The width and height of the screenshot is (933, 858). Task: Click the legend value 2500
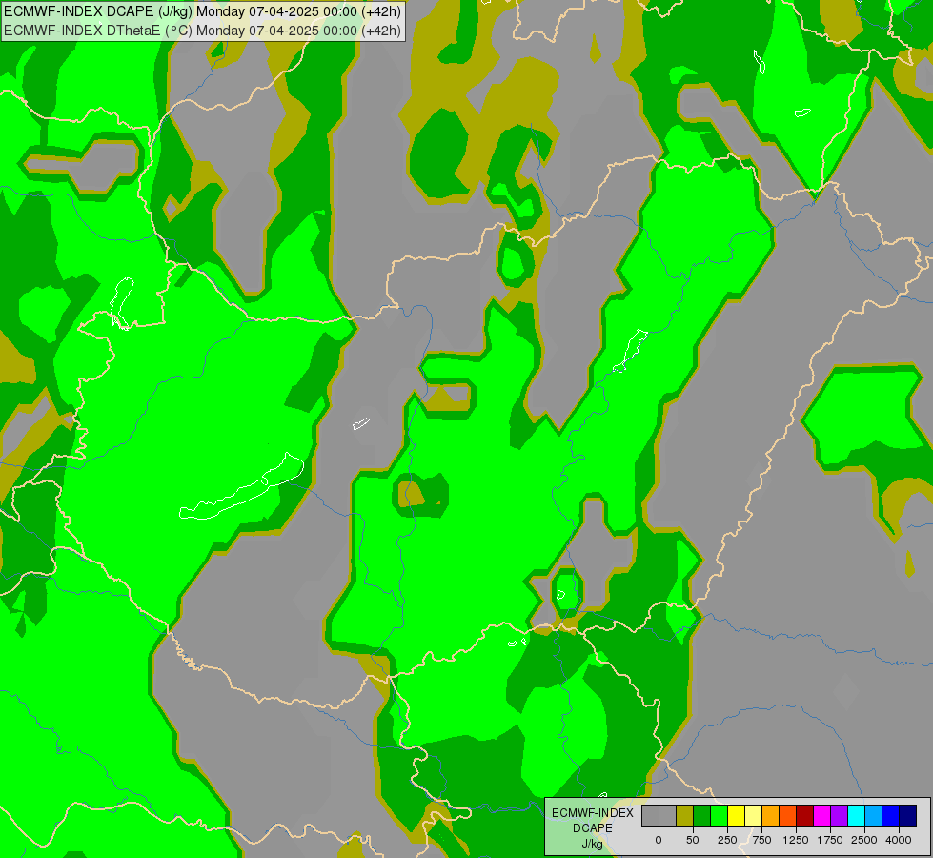[x=864, y=840]
